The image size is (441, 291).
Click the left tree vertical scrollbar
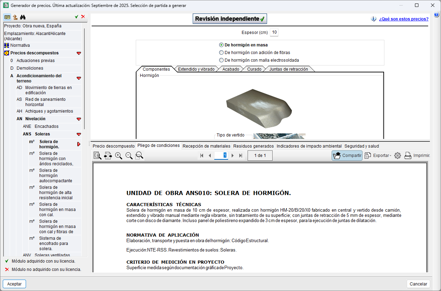point(84,79)
